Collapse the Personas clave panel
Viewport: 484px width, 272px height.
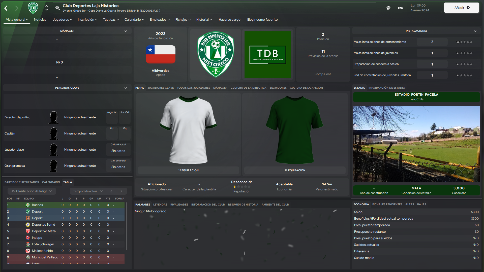tap(126, 88)
